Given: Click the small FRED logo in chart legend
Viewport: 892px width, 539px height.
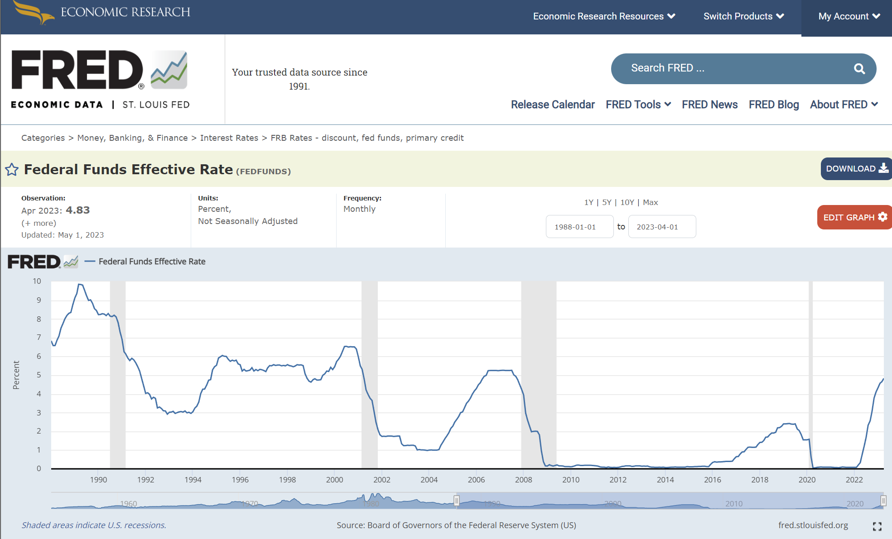Looking at the screenshot, I should coord(43,262).
